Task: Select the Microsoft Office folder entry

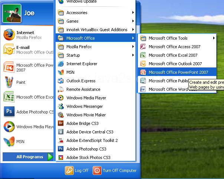Action: [x=96, y=38]
